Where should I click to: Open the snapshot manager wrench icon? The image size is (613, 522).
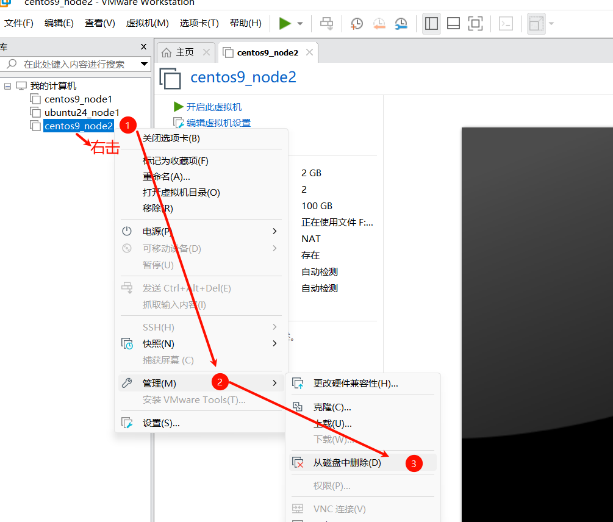click(x=401, y=23)
